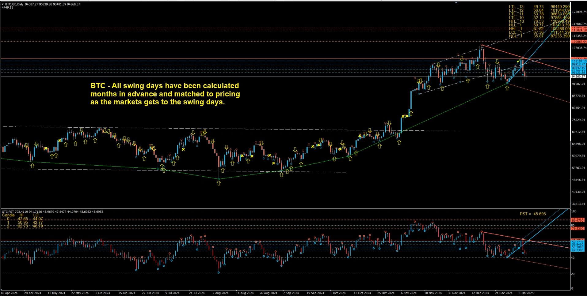Click the LTL._11 row showing 53.38
Viewport: 587px width, 296px height.
[x=539, y=14]
